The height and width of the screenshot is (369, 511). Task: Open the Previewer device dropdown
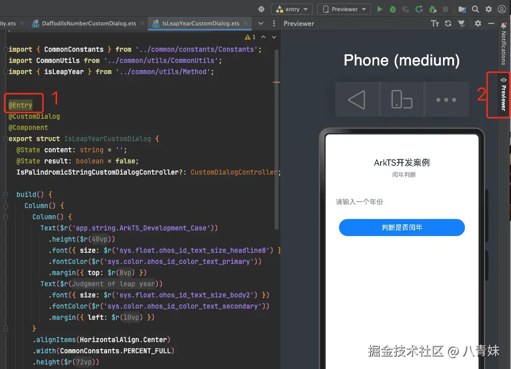point(344,9)
